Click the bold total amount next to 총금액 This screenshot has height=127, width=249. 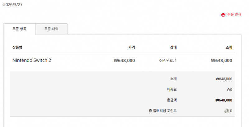pos(223,100)
